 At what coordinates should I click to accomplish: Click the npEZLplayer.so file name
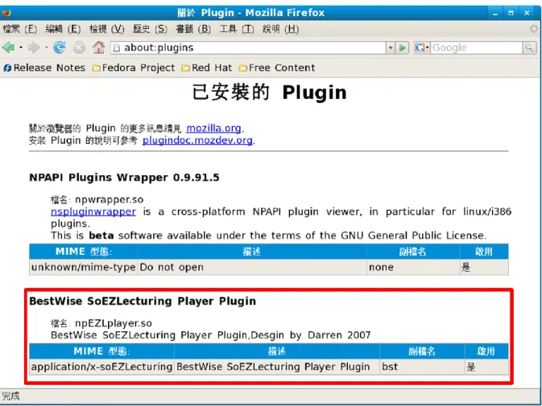coord(114,323)
